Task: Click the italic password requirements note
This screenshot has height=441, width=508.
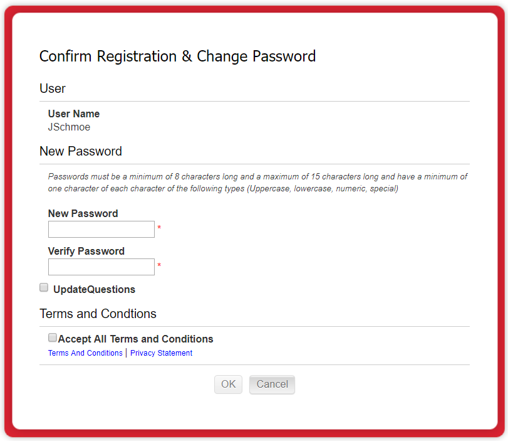Action: [x=257, y=183]
